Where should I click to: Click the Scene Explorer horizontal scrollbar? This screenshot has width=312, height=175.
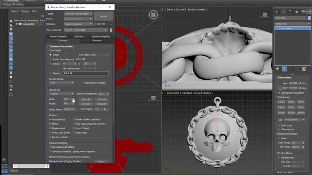click(x=31, y=166)
